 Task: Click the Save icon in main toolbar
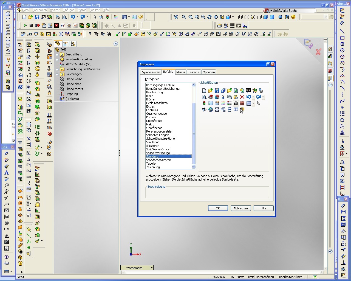pos(37,17)
